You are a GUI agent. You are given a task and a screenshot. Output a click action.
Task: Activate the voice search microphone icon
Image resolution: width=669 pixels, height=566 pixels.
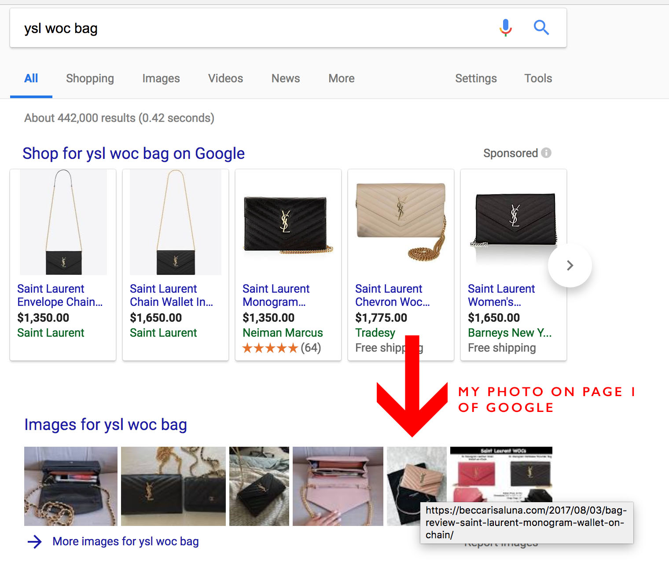click(x=505, y=28)
